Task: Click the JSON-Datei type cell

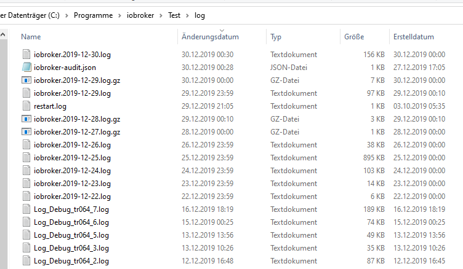Action: [x=289, y=68]
